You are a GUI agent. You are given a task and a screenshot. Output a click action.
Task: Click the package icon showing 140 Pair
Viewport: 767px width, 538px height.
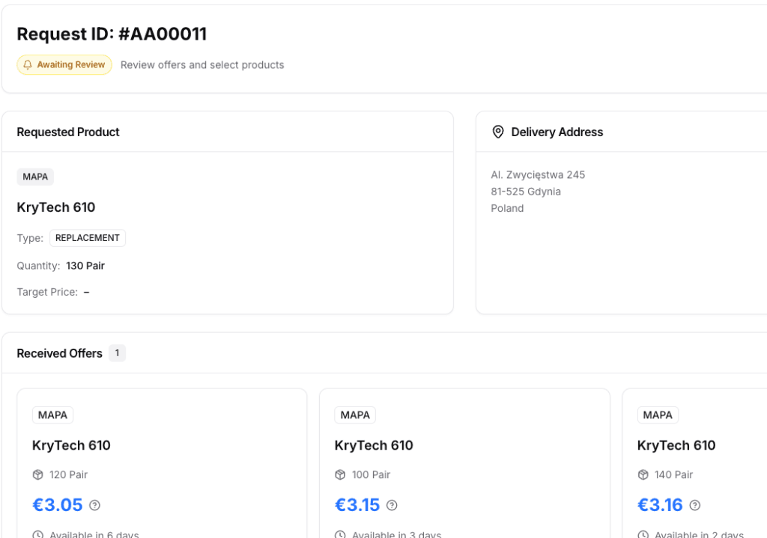[x=643, y=474]
